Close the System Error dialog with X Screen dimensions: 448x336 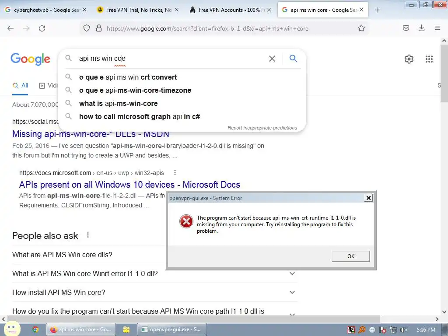[x=368, y=198]
